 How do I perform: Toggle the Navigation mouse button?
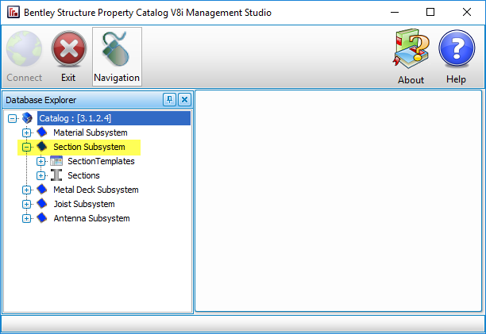(x=117, y=56)
